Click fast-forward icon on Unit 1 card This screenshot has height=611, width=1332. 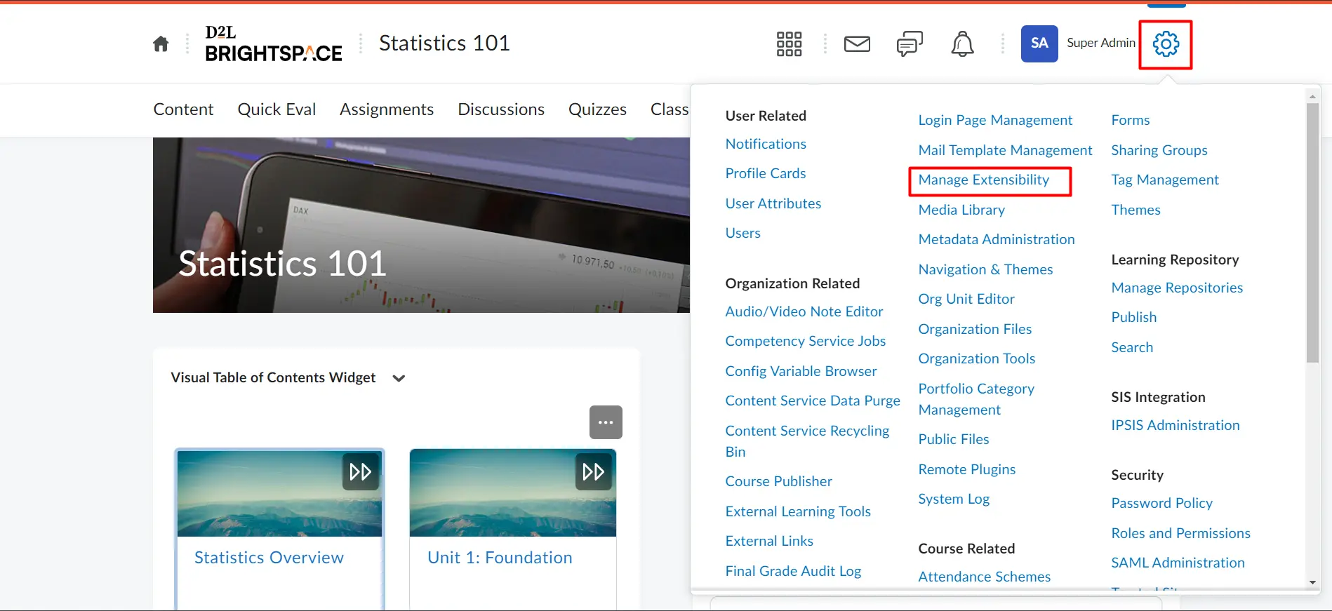[594, 471]
